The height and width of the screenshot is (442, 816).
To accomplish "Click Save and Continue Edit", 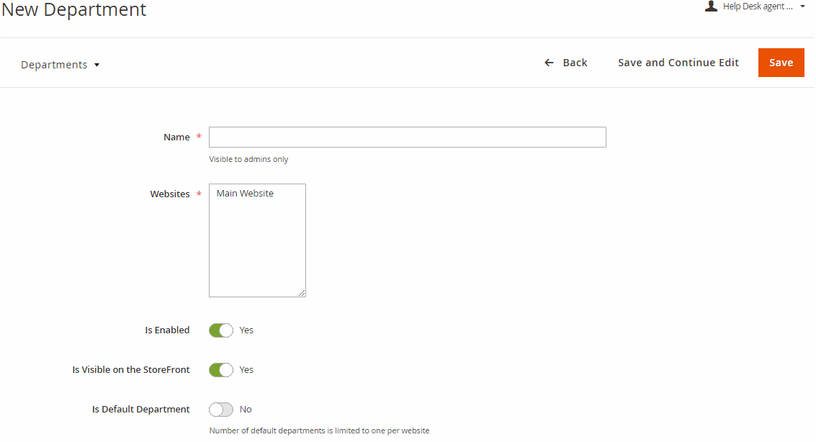I will click(678, 63).
